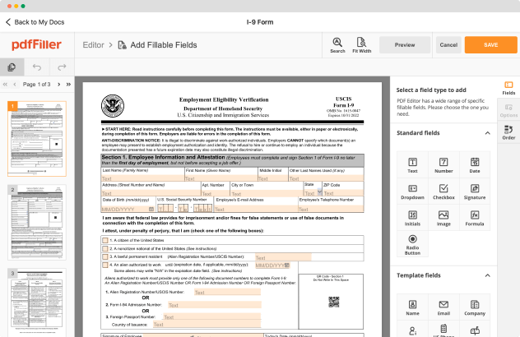Switch to the Order tab
This screenshot has height=337, width=520.
508,132
